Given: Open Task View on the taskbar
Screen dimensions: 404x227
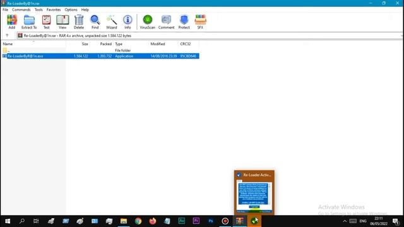Looking at the screenshot, I should click(x=36, y=221).
